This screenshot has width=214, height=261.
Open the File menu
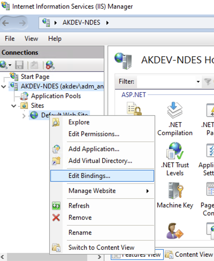tap(10, 39)
